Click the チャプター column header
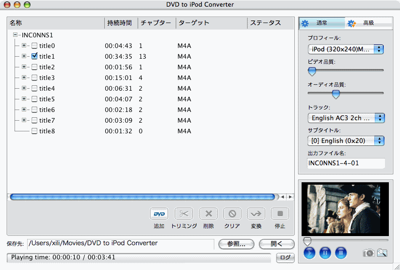400x270 pixels. 157,23
